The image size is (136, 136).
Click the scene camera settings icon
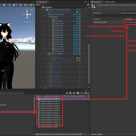[26, 5]
